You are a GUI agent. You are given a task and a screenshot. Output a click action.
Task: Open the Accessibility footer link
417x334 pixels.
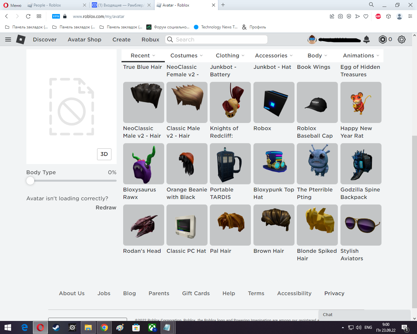[x=294, y=293]
